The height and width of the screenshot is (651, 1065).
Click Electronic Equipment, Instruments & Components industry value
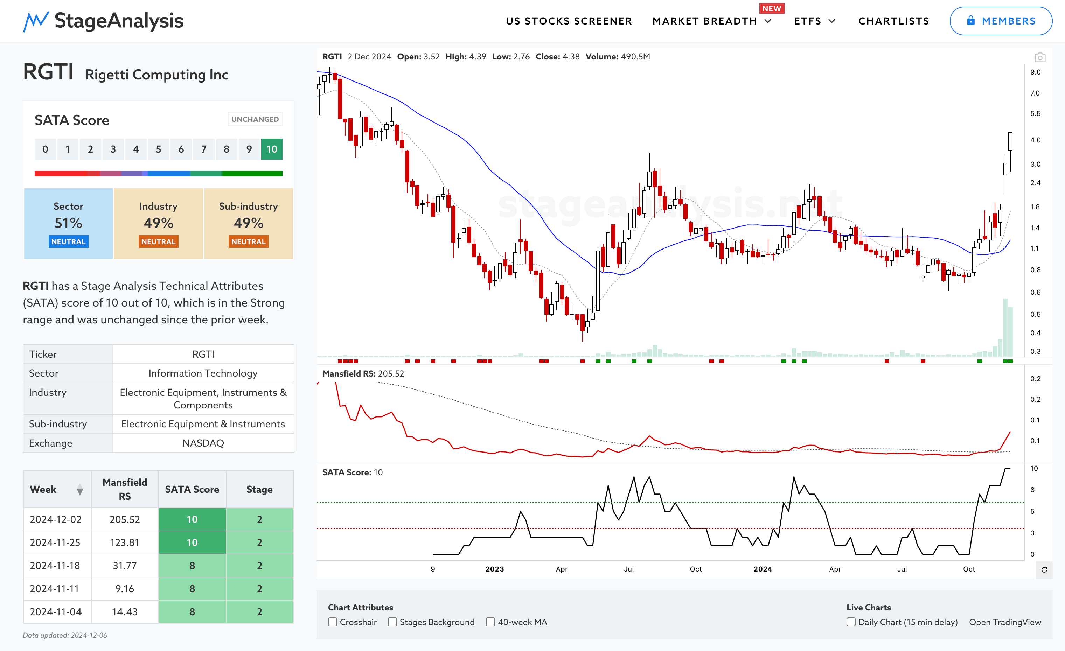pos(203,399)
